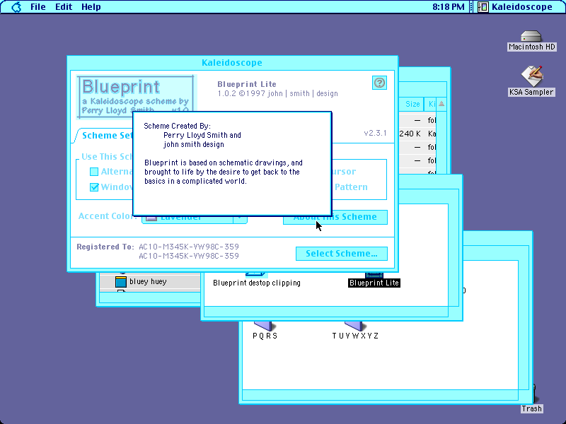Uncheck the Window checkbox option
The height and width of the screenshot is (424, 566).
(x=94, y=187)
